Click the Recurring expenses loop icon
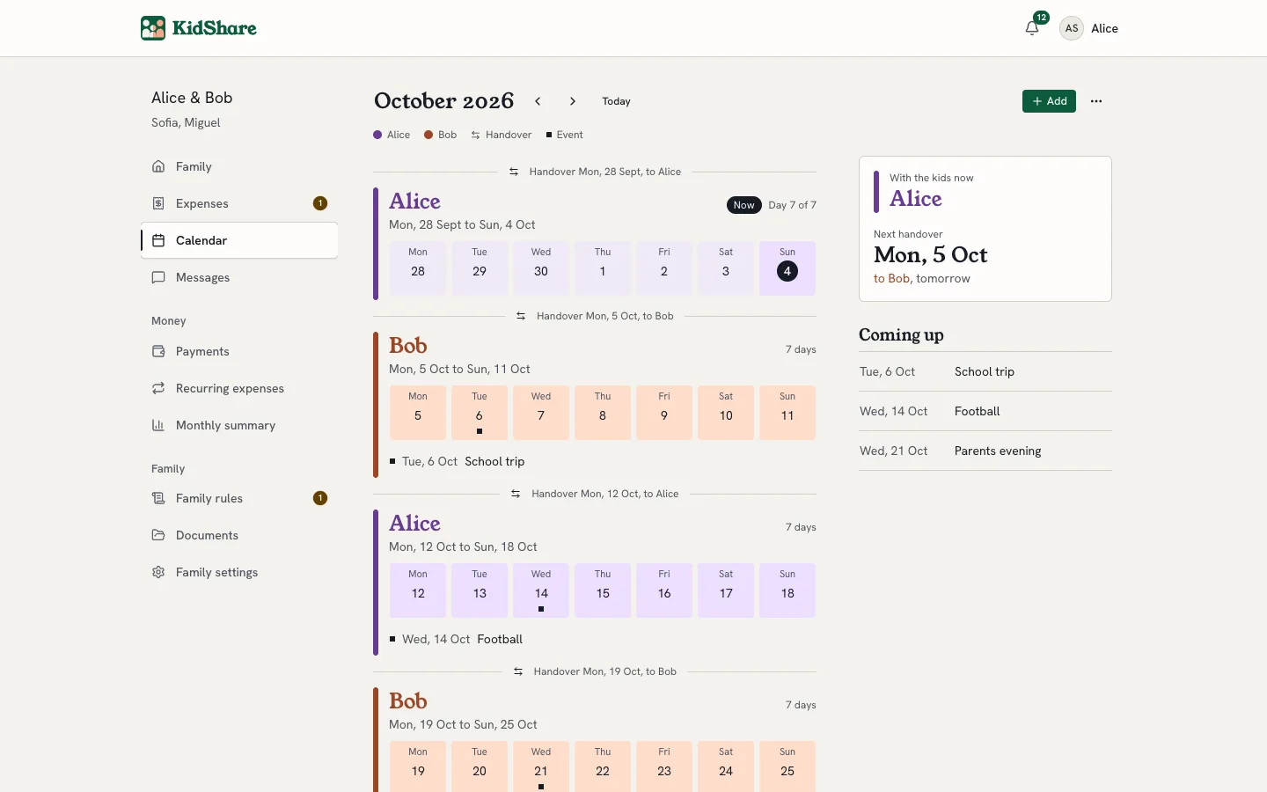The width and height of the screenshot is (1267, 792). pyautogui.click(x=158, y=388)
